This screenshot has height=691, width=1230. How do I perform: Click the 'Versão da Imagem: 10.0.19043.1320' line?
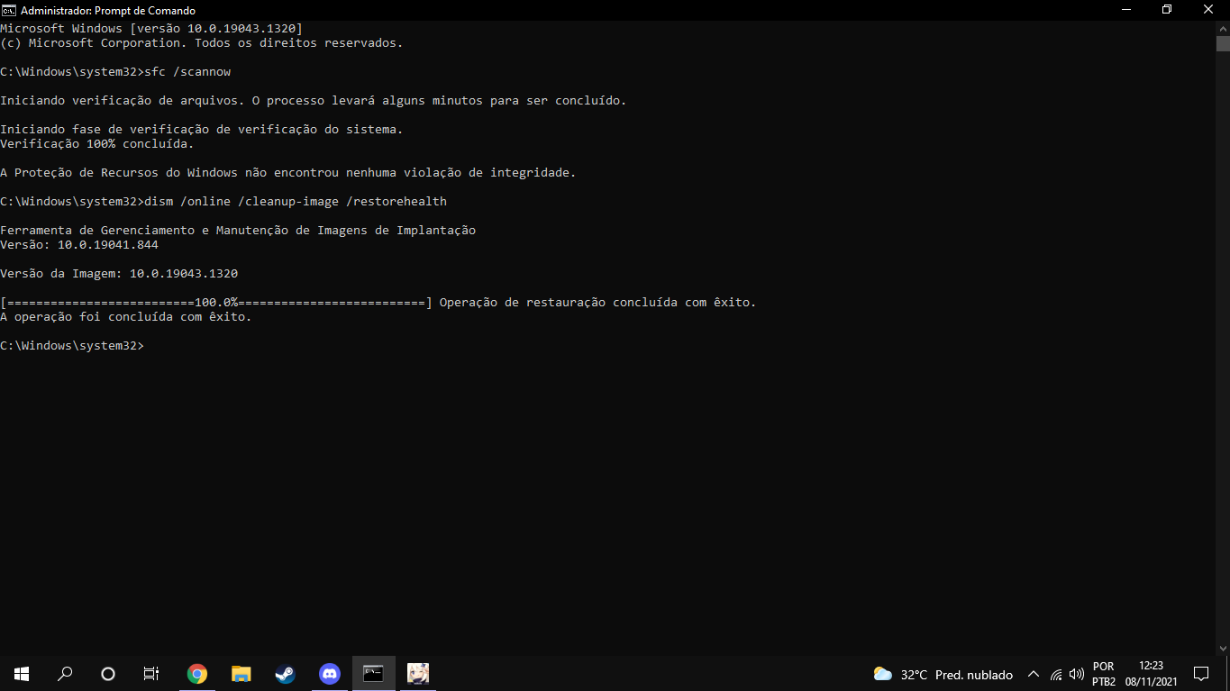coord(119,273)
